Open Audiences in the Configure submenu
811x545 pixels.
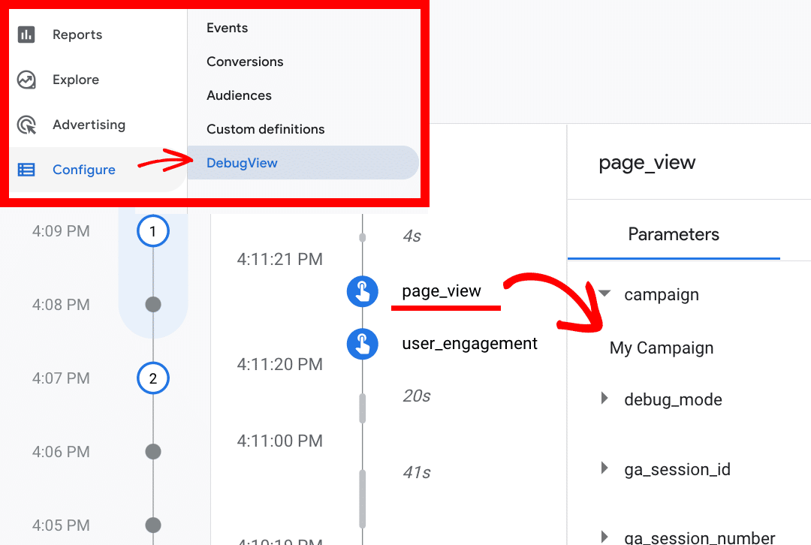[239, 95]
